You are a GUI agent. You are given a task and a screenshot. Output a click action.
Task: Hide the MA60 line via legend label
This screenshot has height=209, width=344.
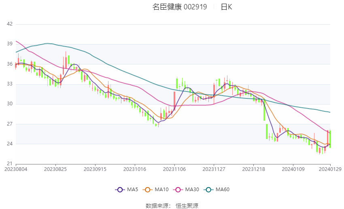pos(223,190)
